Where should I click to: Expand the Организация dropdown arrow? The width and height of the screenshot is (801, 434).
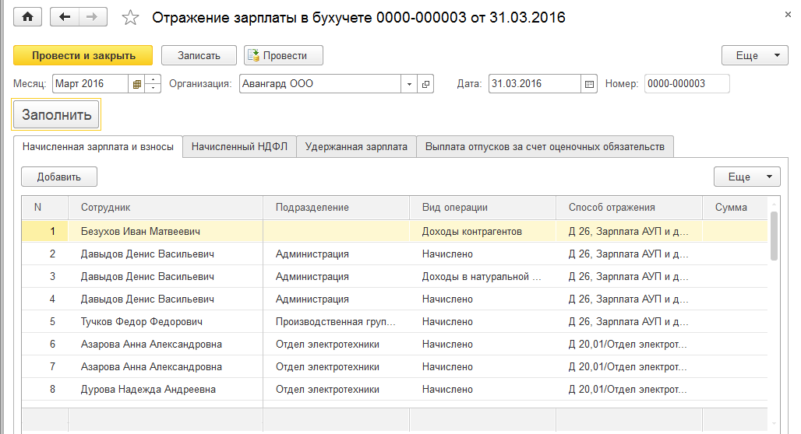(x=411, y=84)
